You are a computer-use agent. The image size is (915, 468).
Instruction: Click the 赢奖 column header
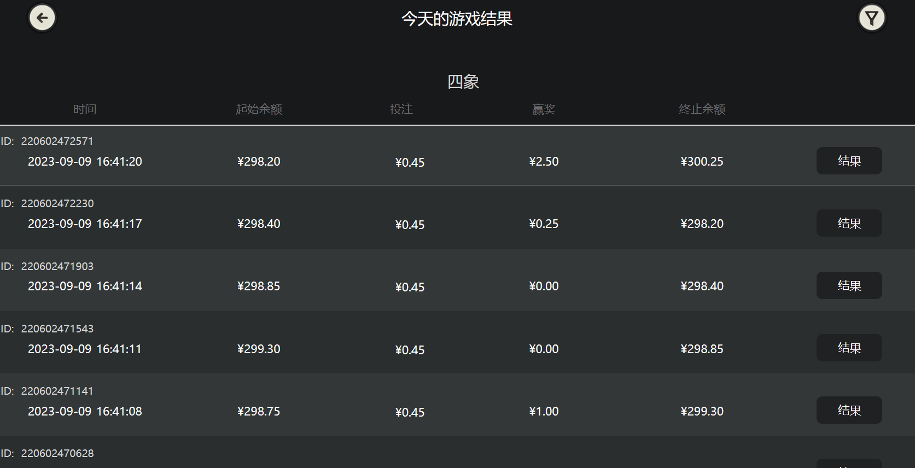coord(544,109)
